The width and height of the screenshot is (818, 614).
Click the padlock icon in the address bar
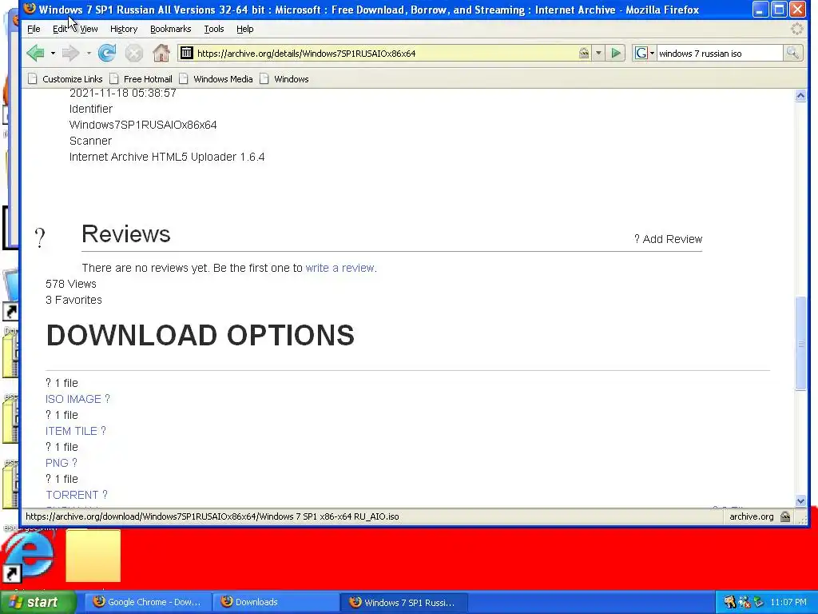[584, 53]
